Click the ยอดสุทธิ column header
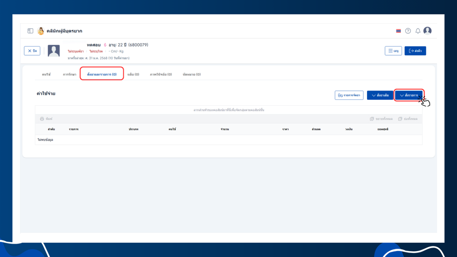 (x=382, y=129)
